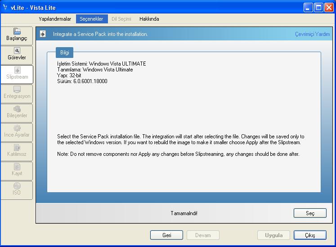The height and width of the screenshot is (247, 336).
Task: Open the Görevler sidebar section
Action: click(x=17, y=55)
